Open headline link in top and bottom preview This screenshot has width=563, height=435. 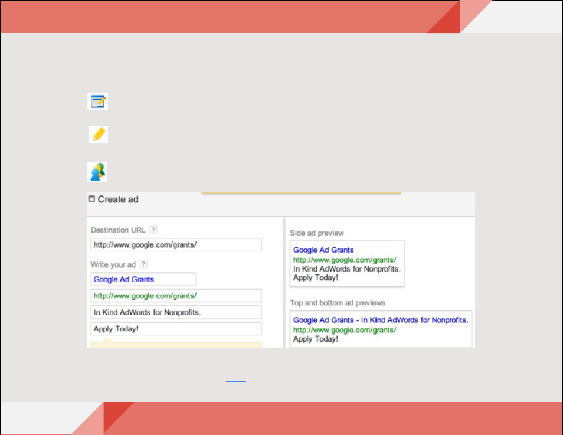point(381,320)
